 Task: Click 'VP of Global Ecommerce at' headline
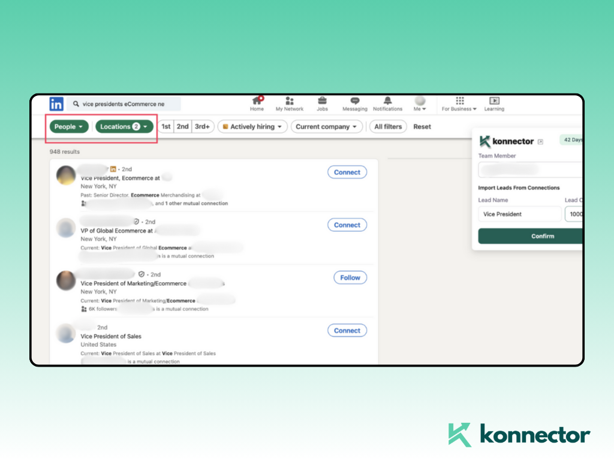(x=117, y=231)
